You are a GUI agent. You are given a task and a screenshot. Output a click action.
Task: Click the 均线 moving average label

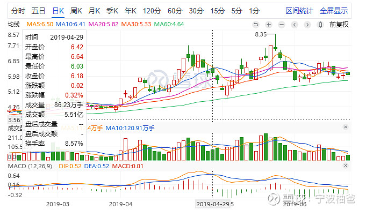pos(14,24)
